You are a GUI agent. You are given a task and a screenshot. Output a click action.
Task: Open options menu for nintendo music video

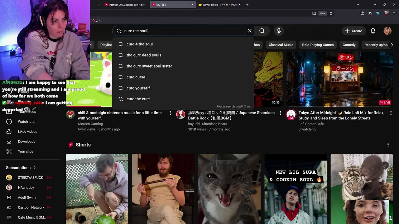pyautogui.click(x=170, y=113)
